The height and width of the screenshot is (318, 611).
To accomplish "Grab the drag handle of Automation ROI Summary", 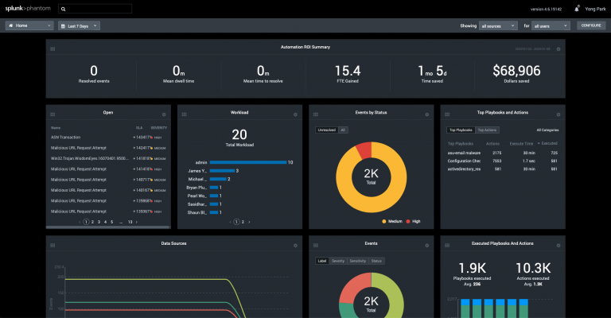I will pyautogui.click(x=53, y=49).
